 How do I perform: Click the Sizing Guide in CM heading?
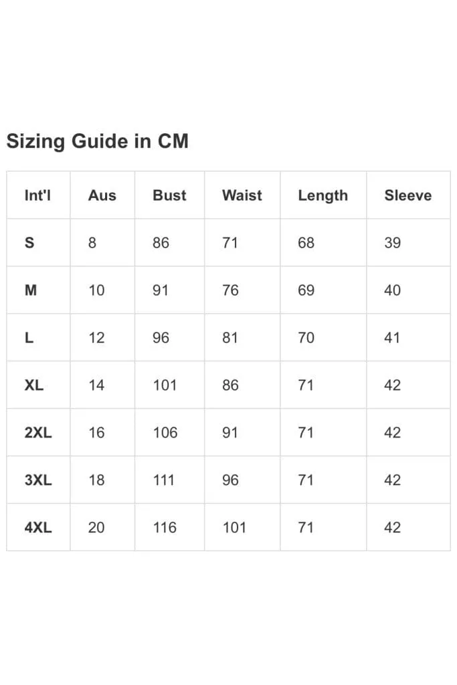click(98, 142)
